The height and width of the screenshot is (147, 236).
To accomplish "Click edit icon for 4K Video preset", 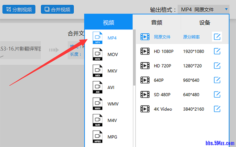I will (x=217, y=109).
